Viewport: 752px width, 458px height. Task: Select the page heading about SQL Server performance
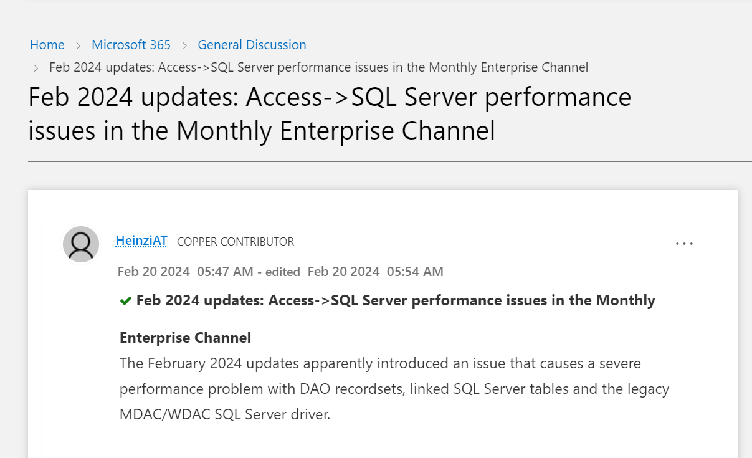tap(330, 113)
